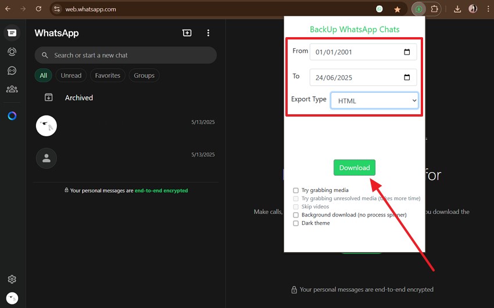This screenshot has height=308, width=494.
Task: Select the Unread filter tab
Action: [71, 75]
